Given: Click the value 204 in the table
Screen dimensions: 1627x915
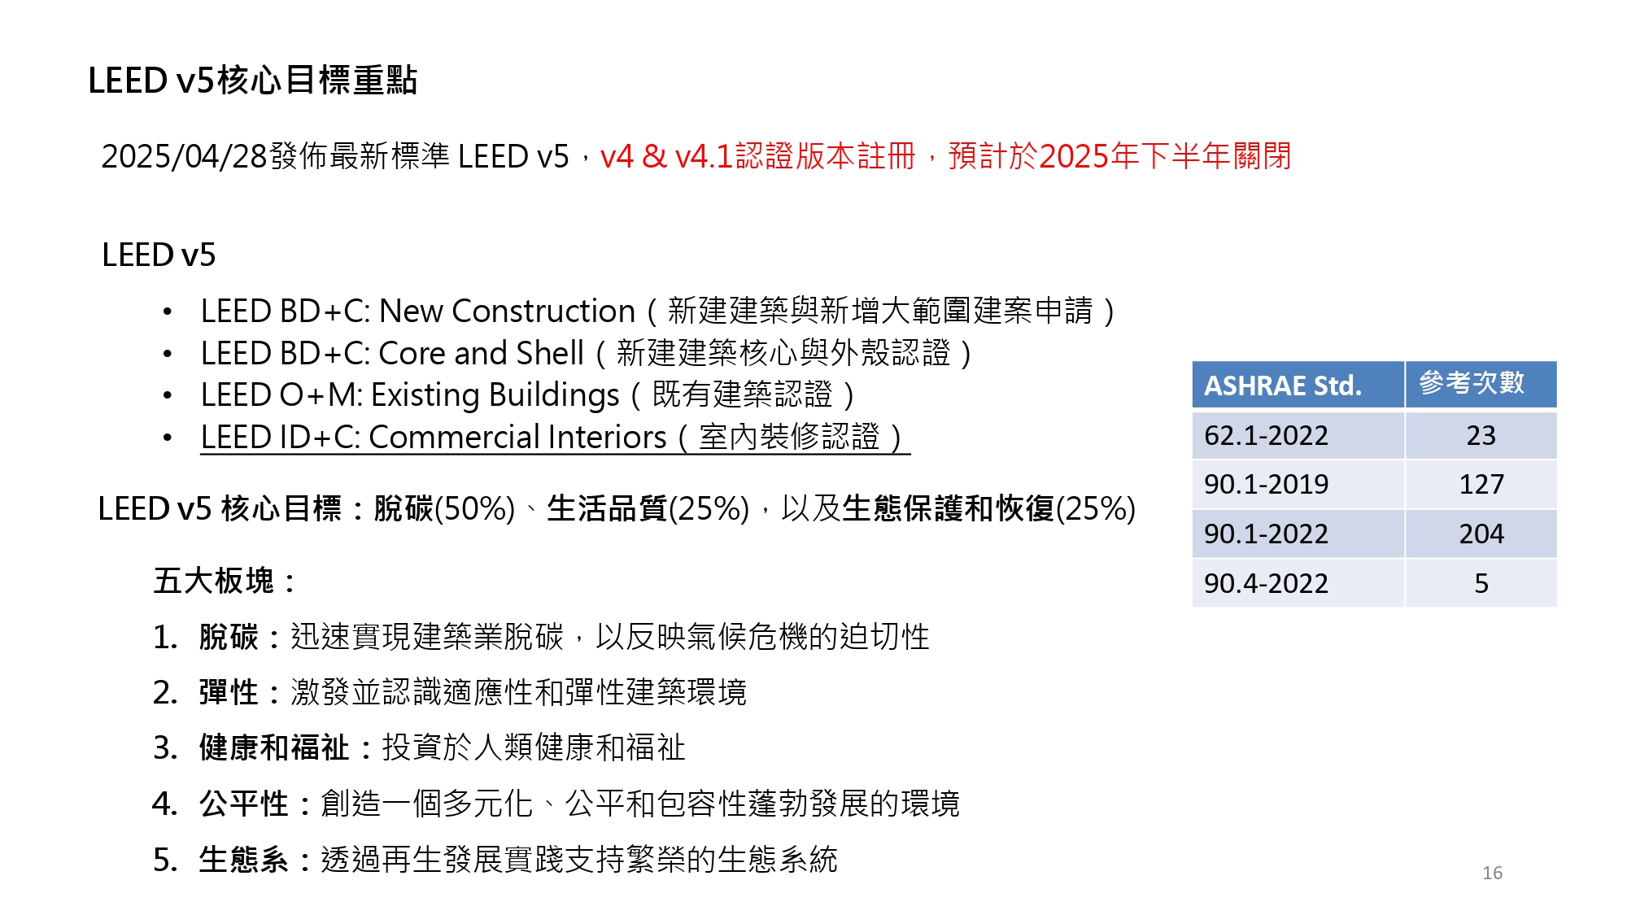Looking at the screenshot, I should (x=1481, y=534).
